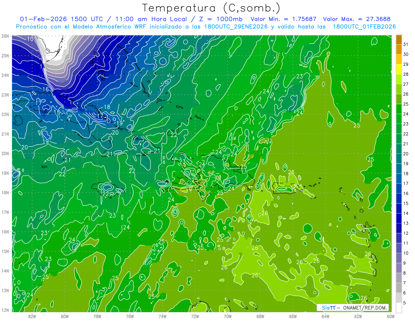Click the '20N' latitude axis label
This screenshot has width=415, height=321.
tap(6, 153)
